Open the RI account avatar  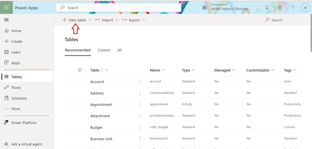[x=305, y=8]
